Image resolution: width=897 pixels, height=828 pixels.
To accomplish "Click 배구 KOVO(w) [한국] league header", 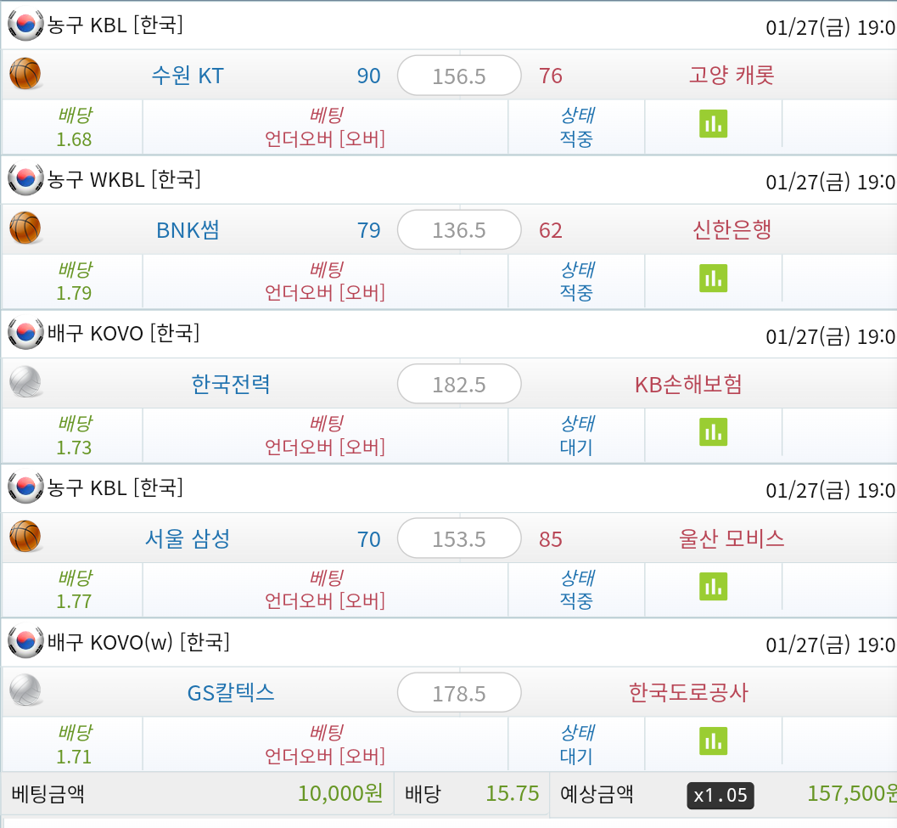I will click(137, 642).
